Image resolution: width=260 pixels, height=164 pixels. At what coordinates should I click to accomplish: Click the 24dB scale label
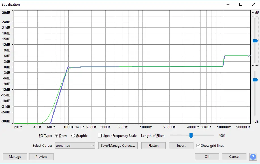click(6, 22)
